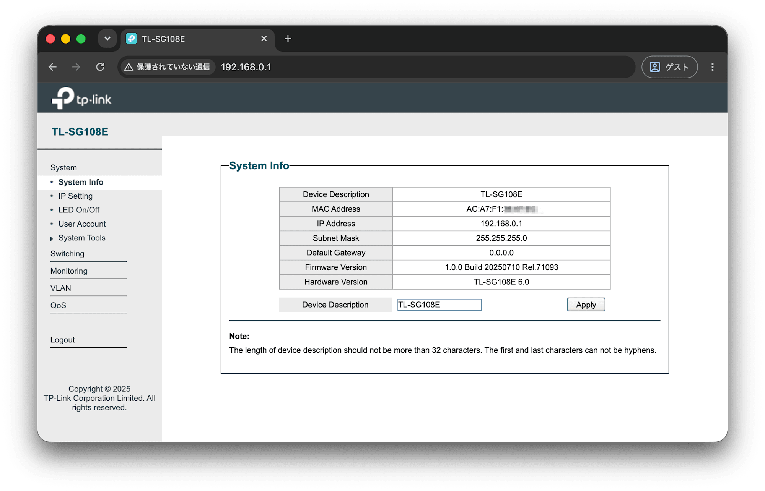Image resolution: width=765 pixels, height=491 pixels.
Task: Click the macOS green zoom window button
Action: [x=81, y=39]
